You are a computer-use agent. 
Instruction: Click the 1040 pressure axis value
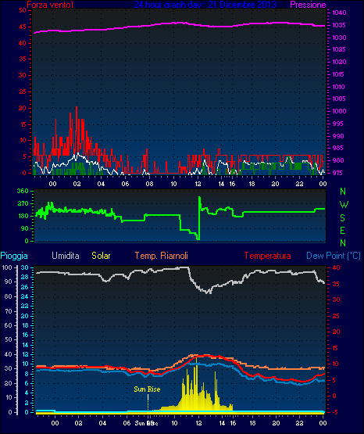point(339,13)
